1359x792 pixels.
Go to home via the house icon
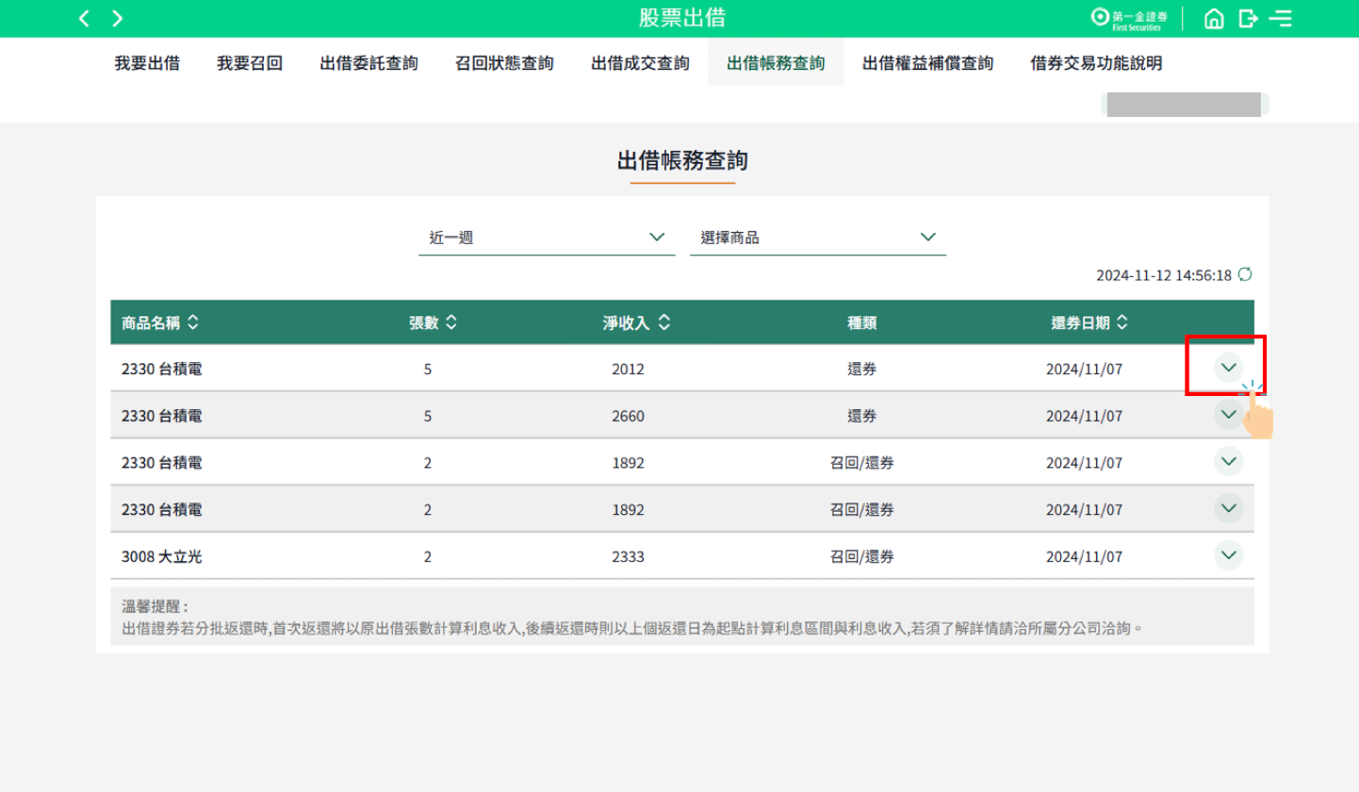point(1214,19)
